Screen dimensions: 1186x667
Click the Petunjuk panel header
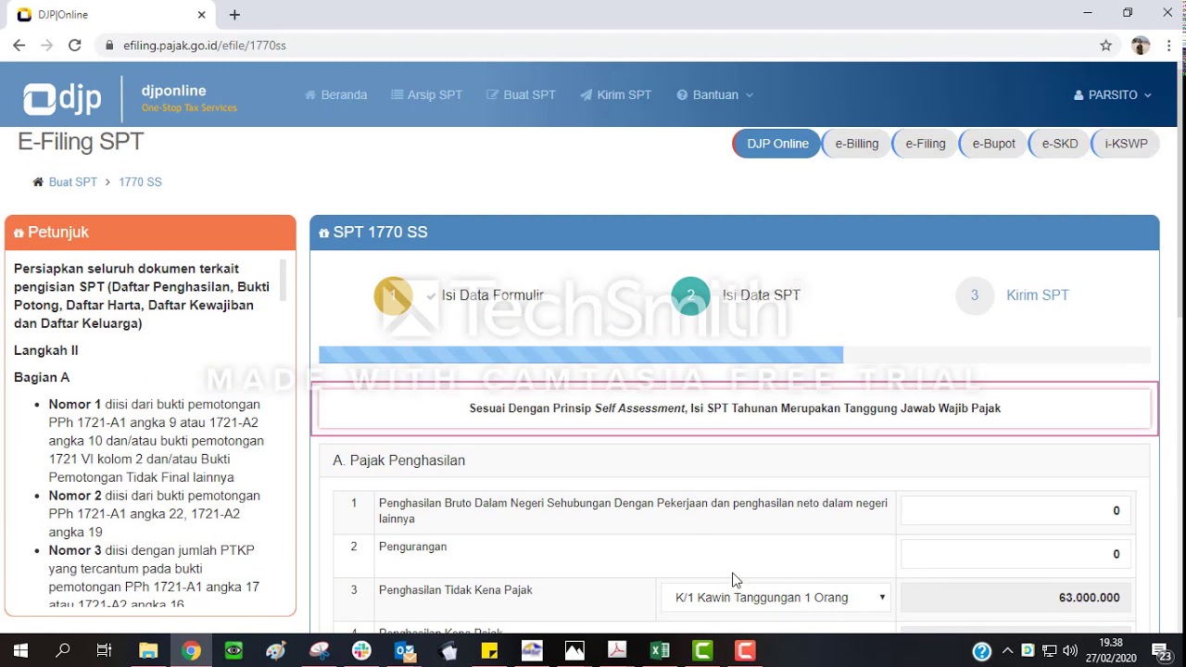click(150, 233)
